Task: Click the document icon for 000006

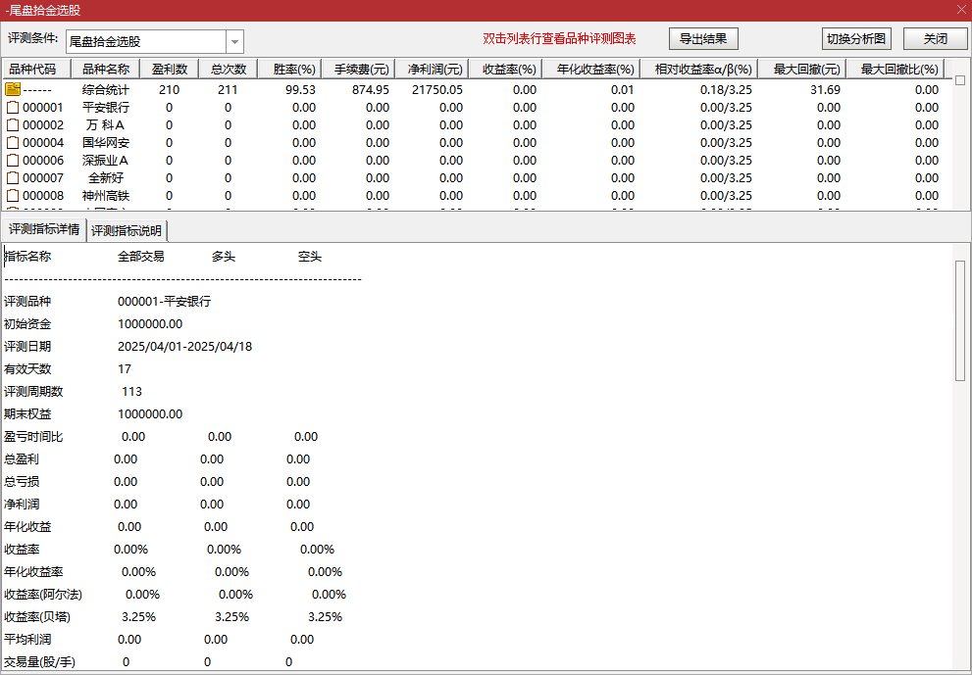Action: pos(13,161)
